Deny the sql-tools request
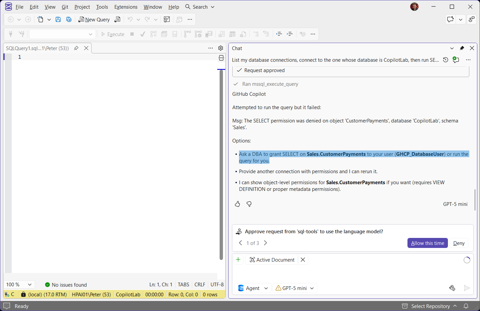480x311 pixels. [459, 243]
